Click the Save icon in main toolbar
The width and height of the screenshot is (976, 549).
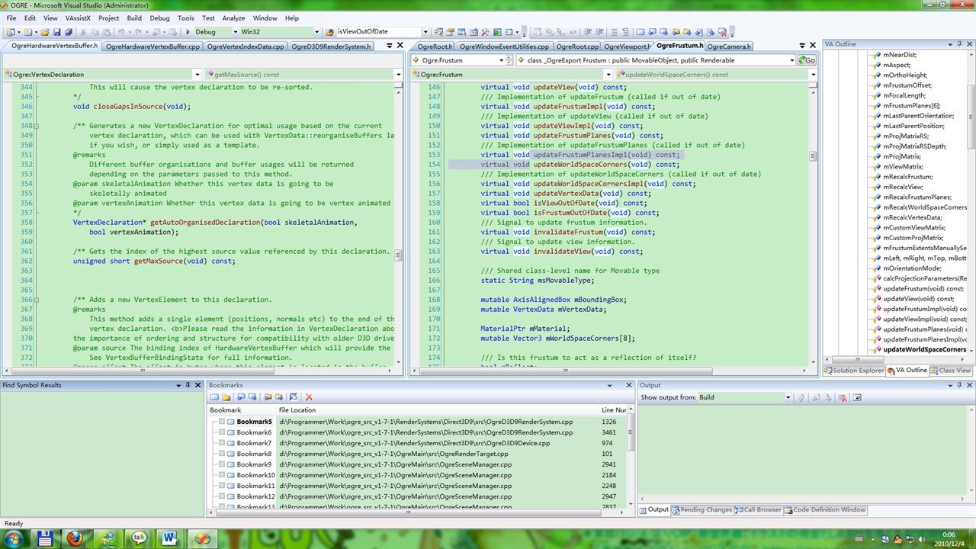click(57, 32)
